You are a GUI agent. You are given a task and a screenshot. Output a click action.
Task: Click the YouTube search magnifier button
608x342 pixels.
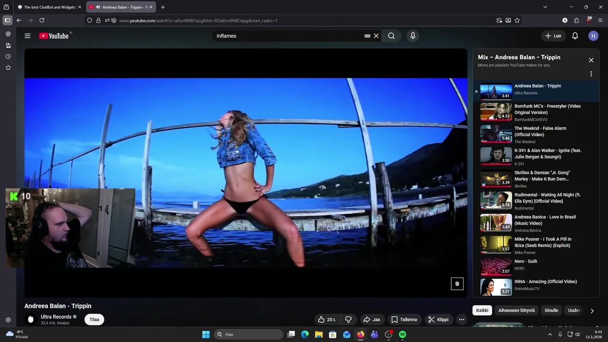click(391, 36)
